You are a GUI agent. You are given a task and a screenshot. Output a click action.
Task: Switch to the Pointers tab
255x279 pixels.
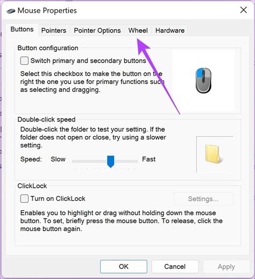tap(54, 30)
